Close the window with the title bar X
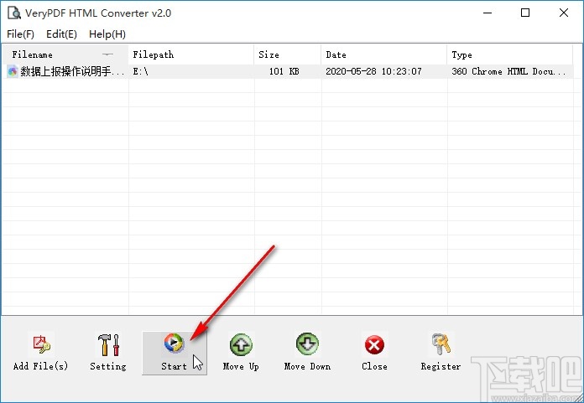Screen dimensions: 584x403 tap(564, 13)
